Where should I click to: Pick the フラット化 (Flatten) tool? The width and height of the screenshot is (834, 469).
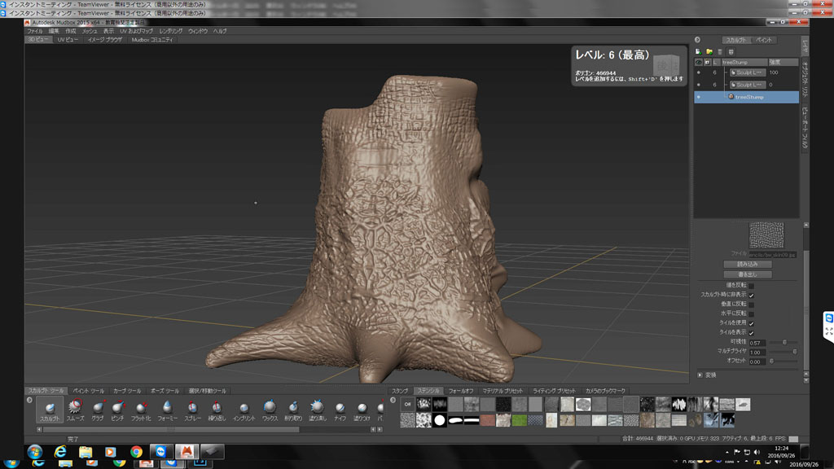pos(142,408)
